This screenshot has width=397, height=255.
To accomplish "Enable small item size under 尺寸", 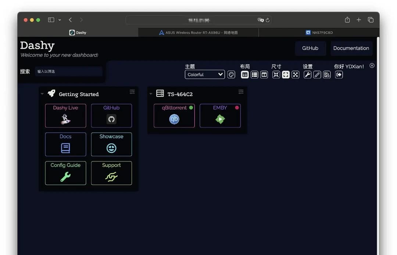I will click(276, 74).
